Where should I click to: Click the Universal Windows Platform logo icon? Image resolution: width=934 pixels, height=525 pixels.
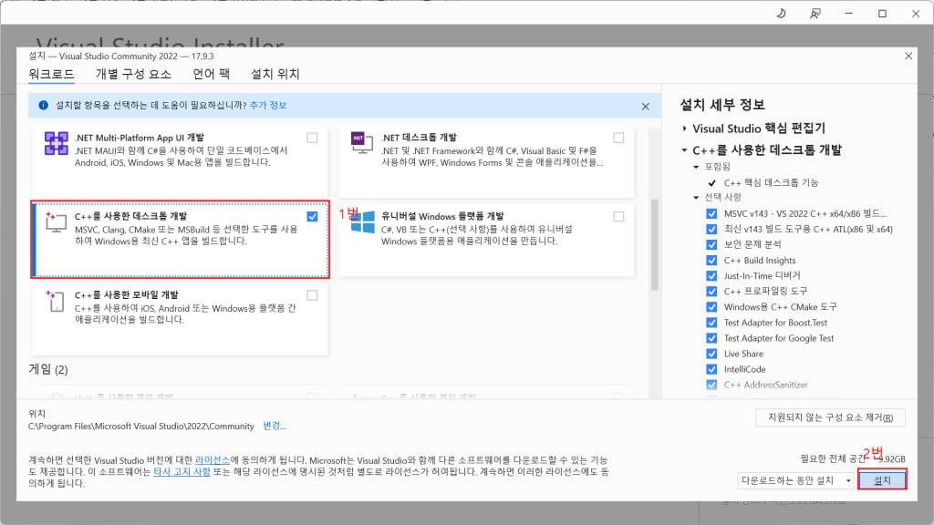363,222
